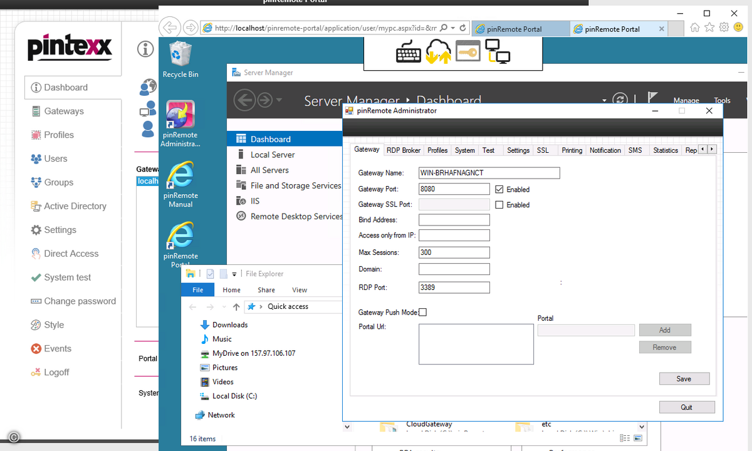Click the key credentials icon in remote toolbar
The image size is (752, 451).
468,51
